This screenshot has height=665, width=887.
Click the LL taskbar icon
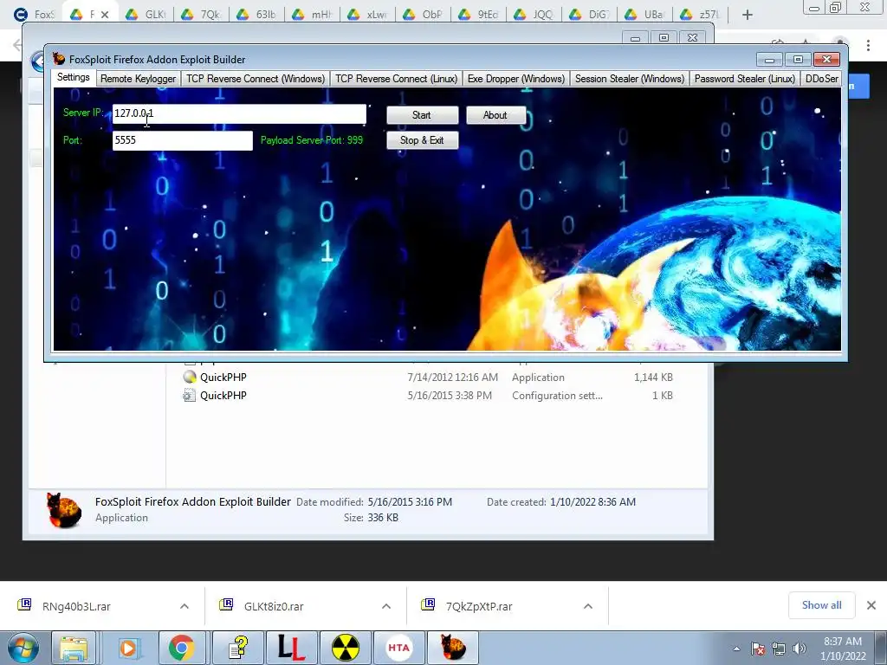tap(291, 648)
